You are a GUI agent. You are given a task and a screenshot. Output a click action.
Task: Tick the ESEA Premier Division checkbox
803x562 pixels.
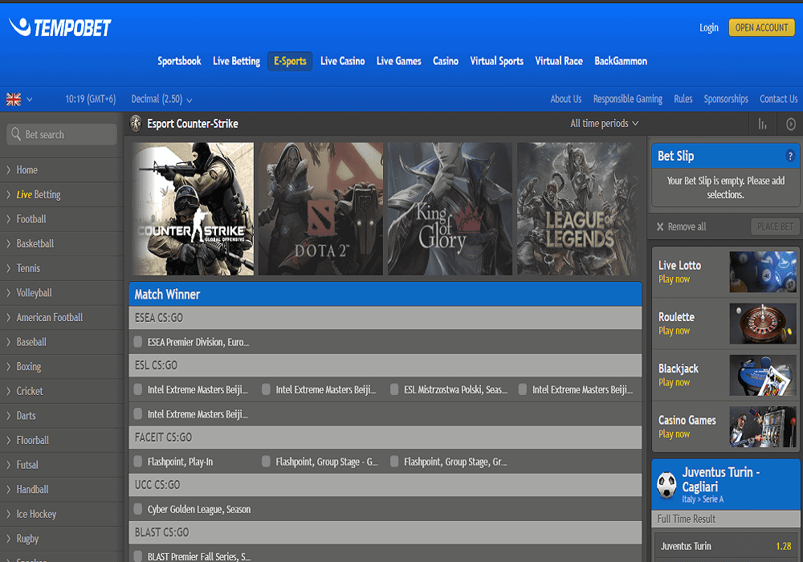138,342
